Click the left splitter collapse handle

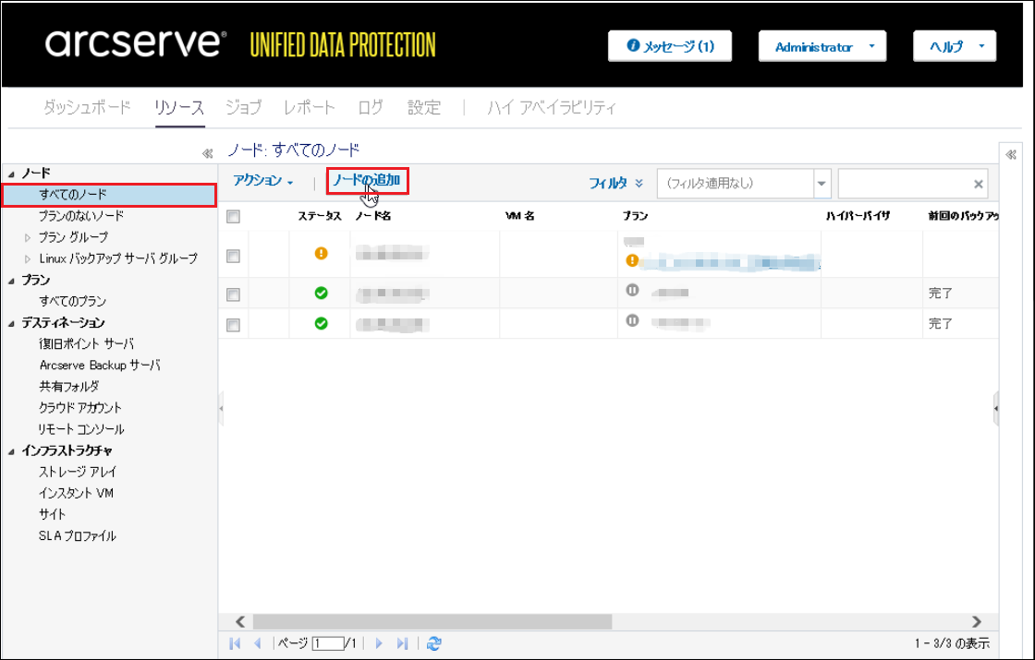point(221,409)
